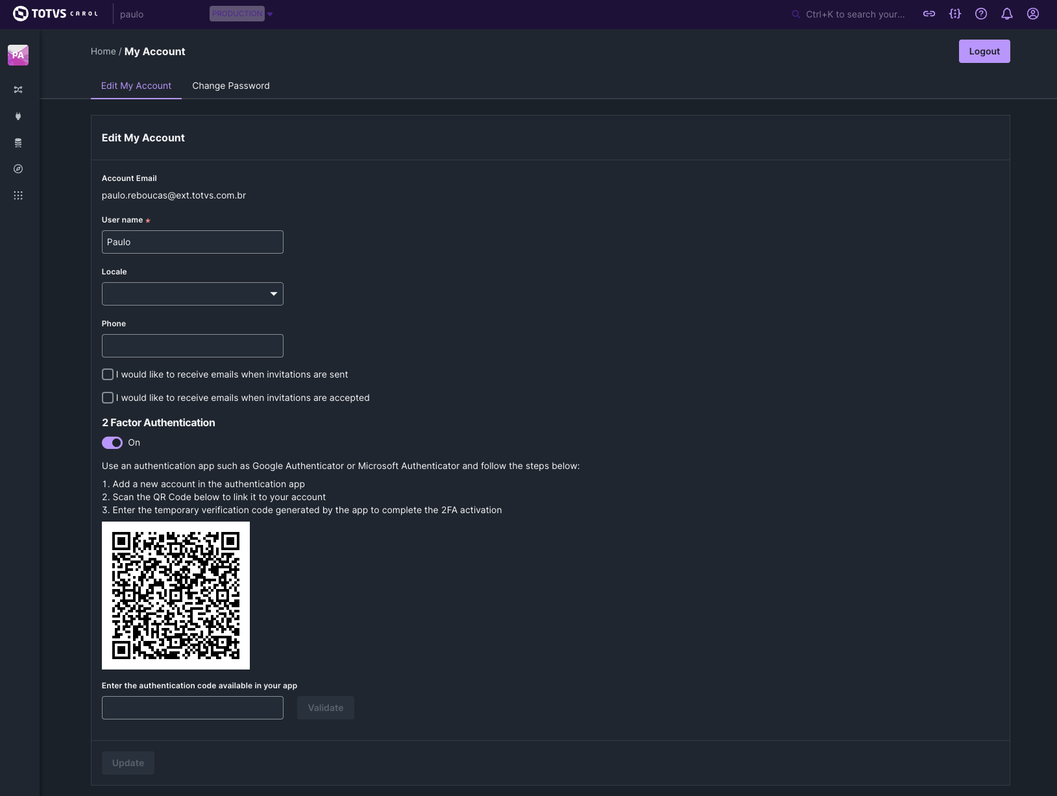This screenshot has height=796, width=1057.
Task: Open the compass explore icon in sidebar
Action: (x=18, y=169)
